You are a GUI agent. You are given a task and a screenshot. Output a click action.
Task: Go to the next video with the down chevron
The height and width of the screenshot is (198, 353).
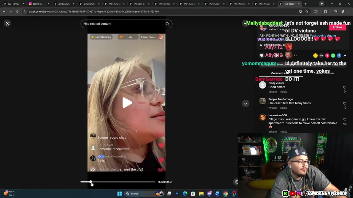coord(245,103)
